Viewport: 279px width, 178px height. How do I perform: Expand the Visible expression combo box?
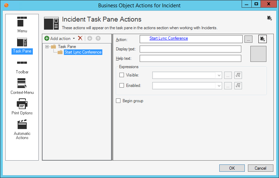coord(219,75)
